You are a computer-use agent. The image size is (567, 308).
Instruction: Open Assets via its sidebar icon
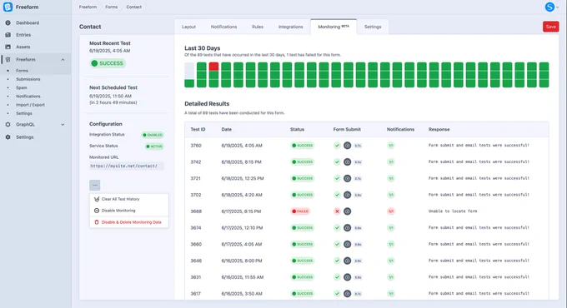[8, 47]
